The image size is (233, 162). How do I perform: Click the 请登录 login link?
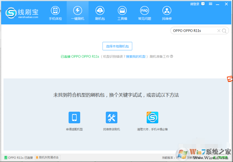point(195,4)
